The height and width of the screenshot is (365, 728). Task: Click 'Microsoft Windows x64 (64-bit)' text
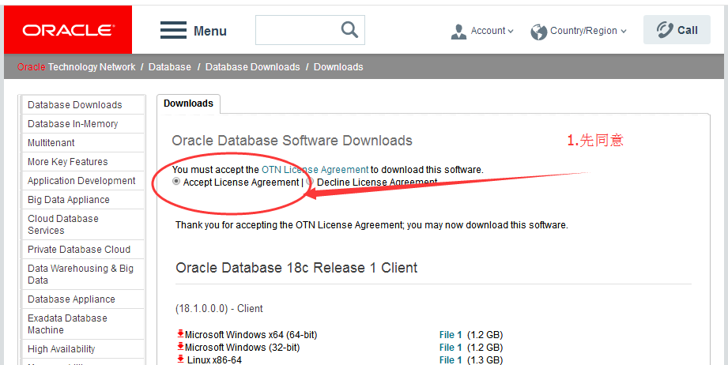point(251,335)
